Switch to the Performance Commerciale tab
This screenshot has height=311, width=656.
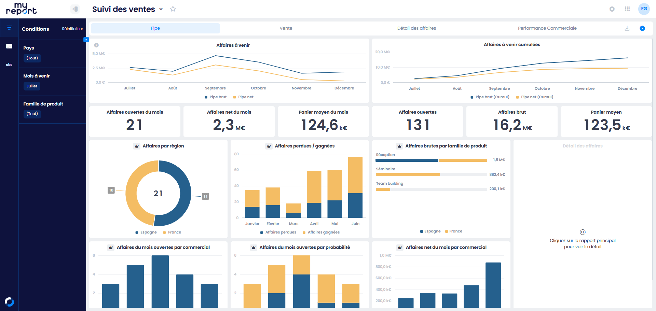[547, 28]
